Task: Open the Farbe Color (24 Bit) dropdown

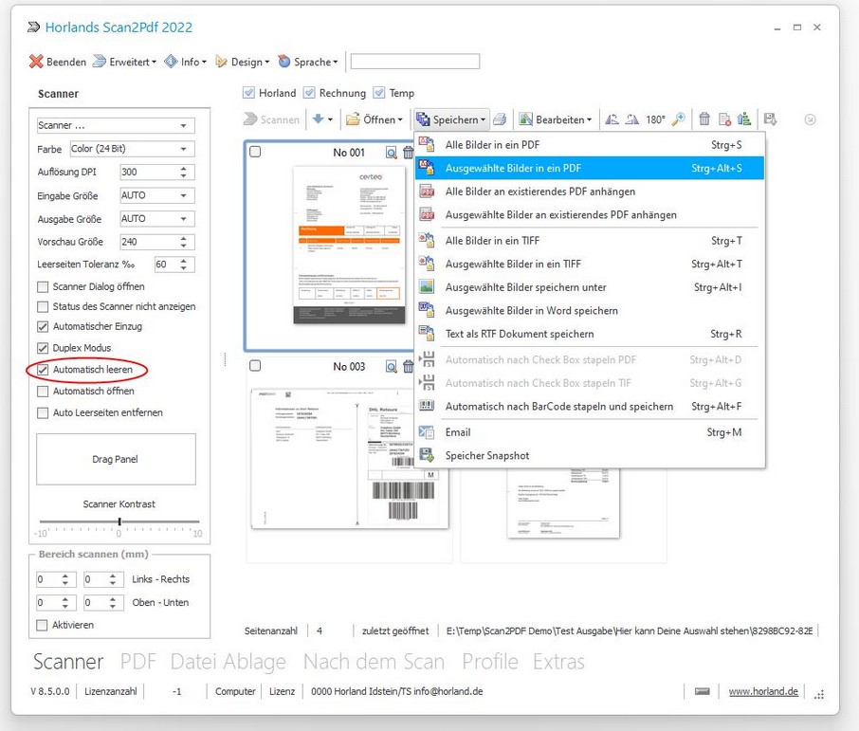Action: pyautogui.click(x=132, y=149)
